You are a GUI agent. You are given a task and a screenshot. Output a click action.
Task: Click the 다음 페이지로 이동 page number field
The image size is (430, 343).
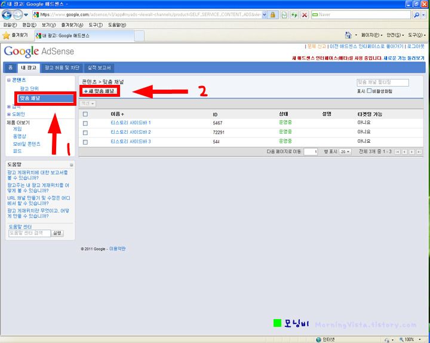click(311, 152)
